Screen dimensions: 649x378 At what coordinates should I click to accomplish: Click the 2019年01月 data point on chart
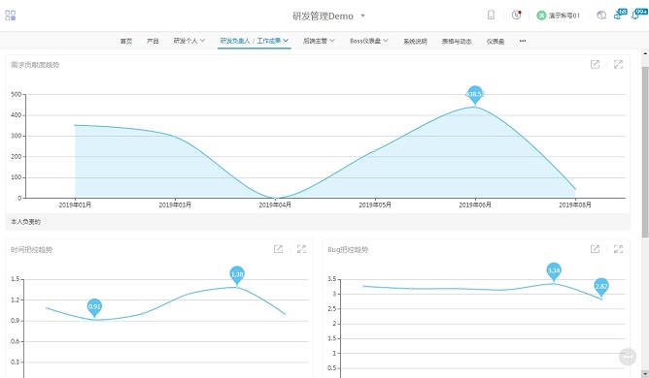coord(75,125)
